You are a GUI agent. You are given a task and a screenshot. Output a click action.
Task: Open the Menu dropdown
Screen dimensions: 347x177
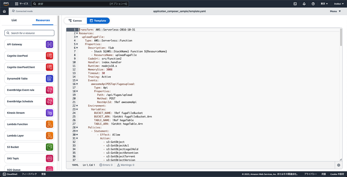tap(335, 11)
